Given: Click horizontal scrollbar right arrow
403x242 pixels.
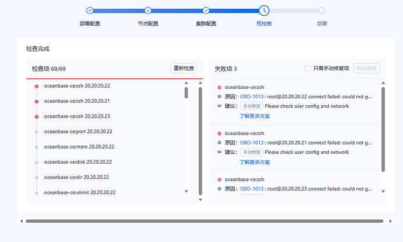Looking at the screenshot, I should click(x=390, y=221).
